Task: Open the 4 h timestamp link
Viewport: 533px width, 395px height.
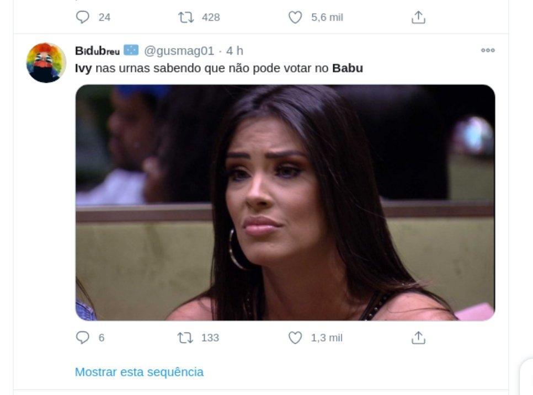Action: pos(234,51)
